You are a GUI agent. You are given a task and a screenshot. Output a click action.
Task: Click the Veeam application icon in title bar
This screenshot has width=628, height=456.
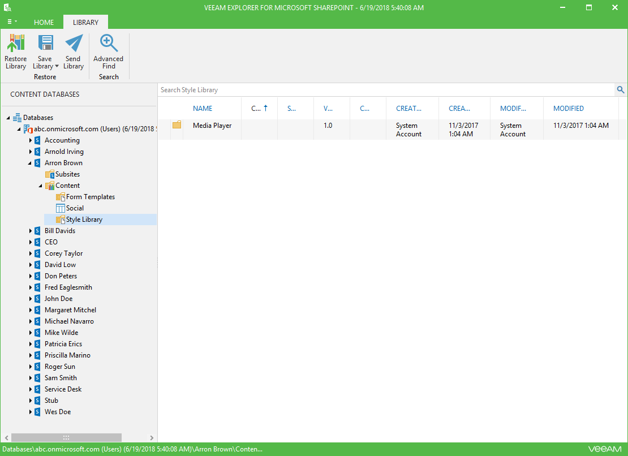click(x=7, y=7)
